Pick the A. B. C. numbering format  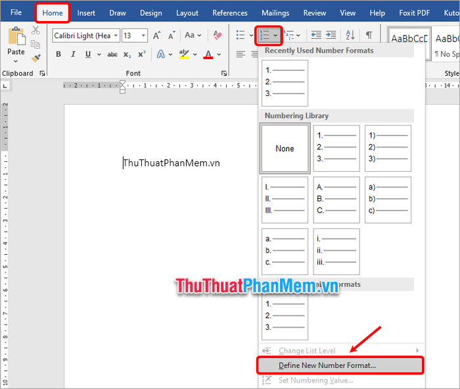coord(336,200)
